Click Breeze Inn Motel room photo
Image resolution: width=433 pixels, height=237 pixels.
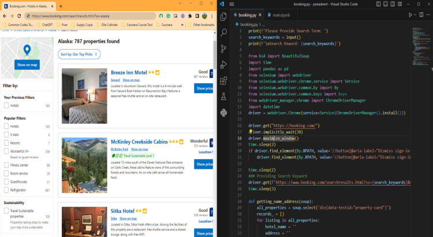(84, 96)
